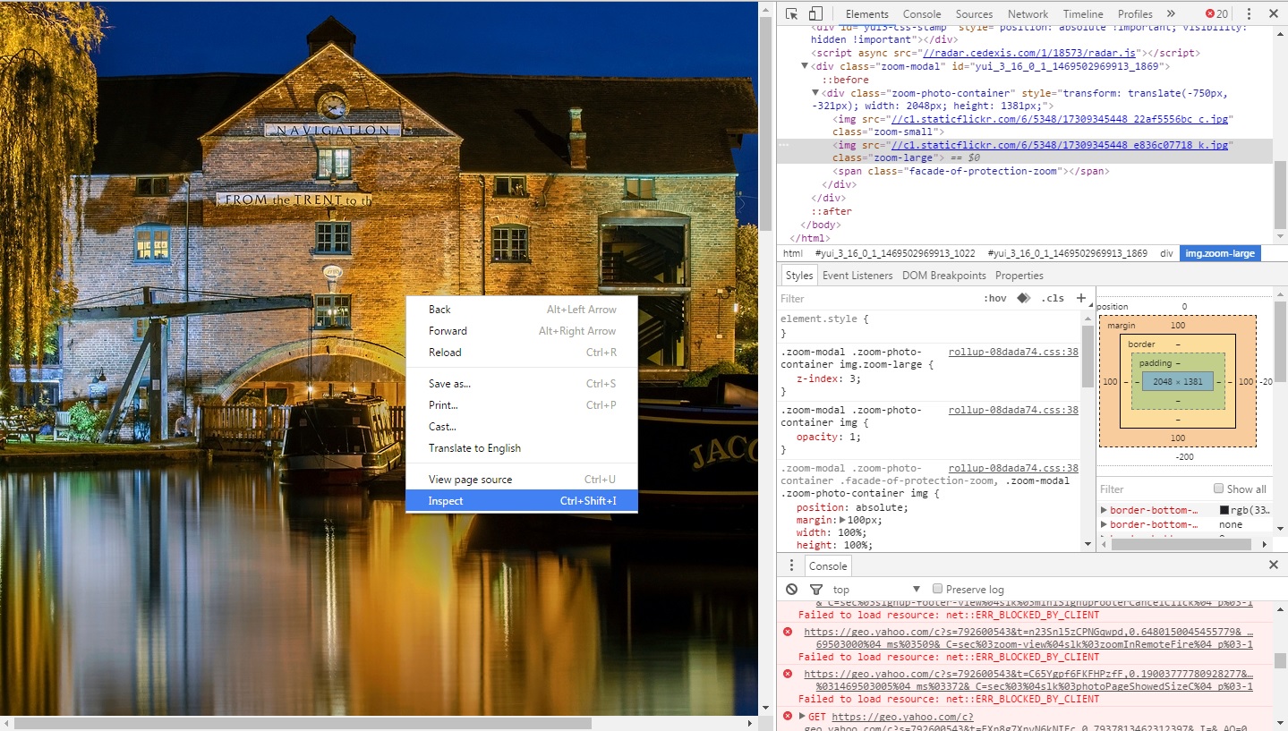The image size is (1288, 731).
Task: Click the console filter funnel icon
Action: pyautogui.click(x=815, y=589)
